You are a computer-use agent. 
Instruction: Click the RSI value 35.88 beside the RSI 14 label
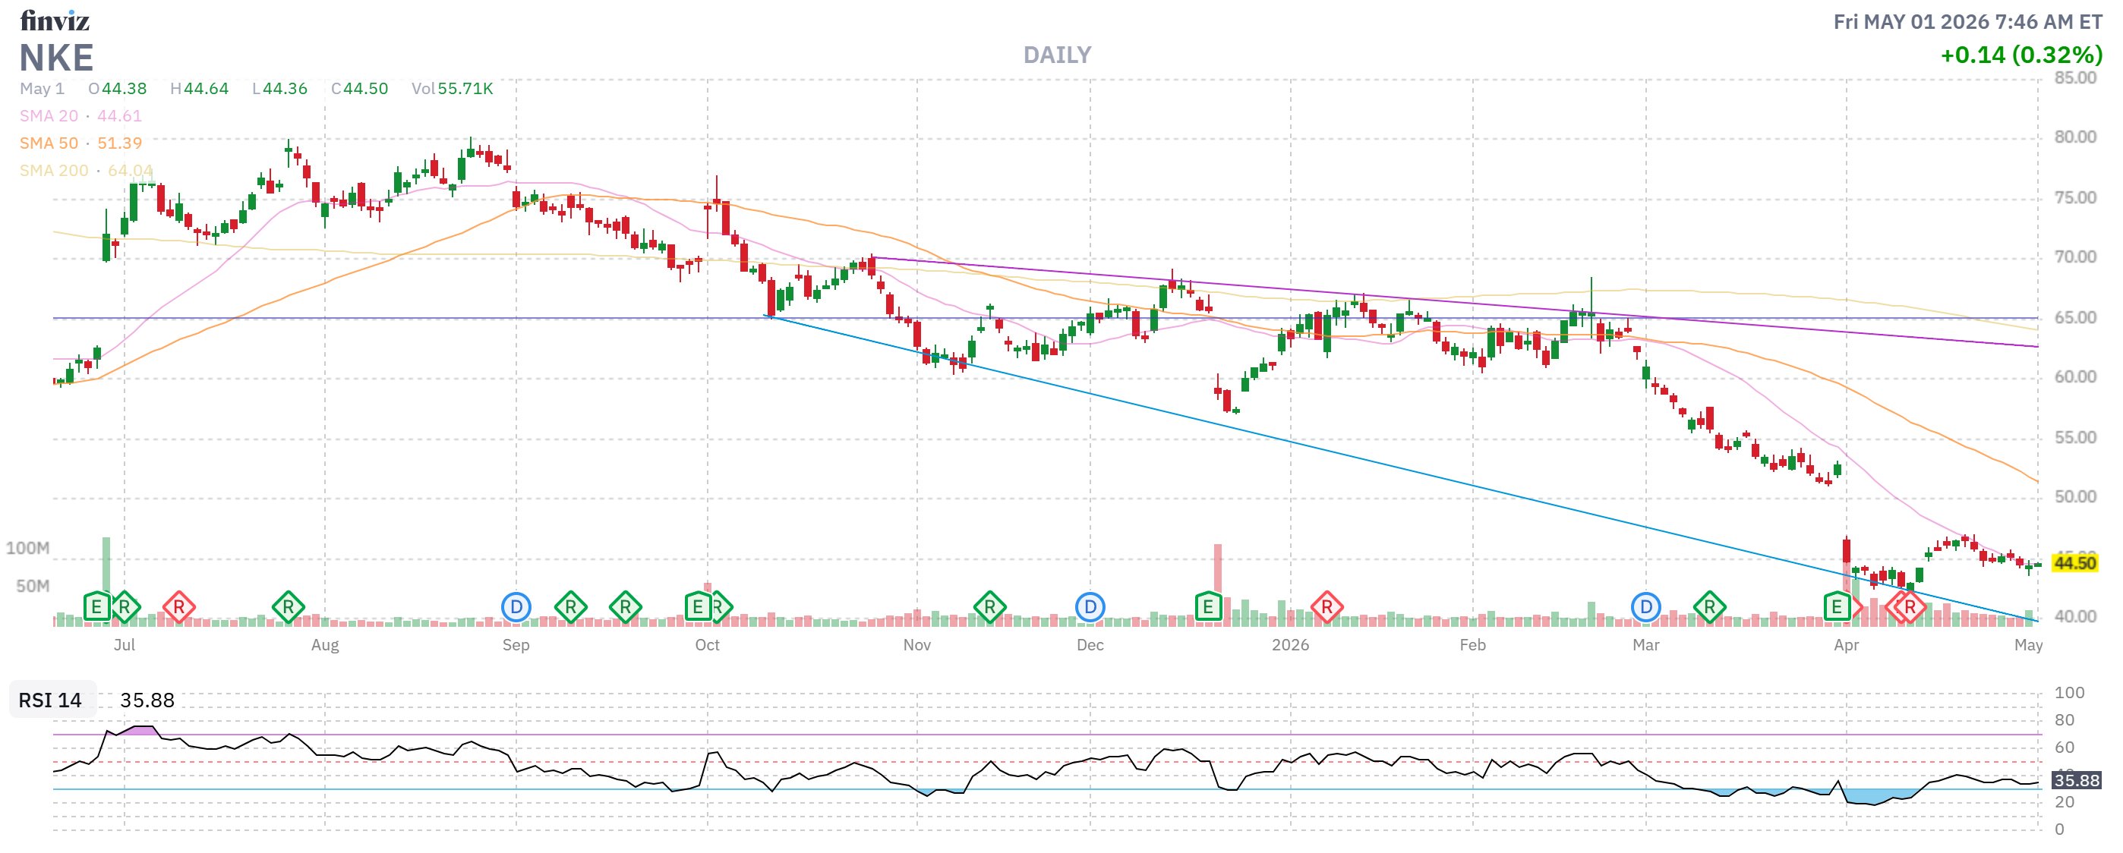[147, 700]
